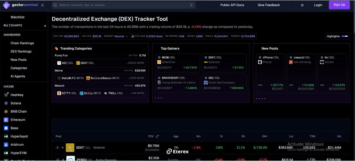
Task: Click the Ethereum diamond icon in sidebar
Action: coord(6,120)
